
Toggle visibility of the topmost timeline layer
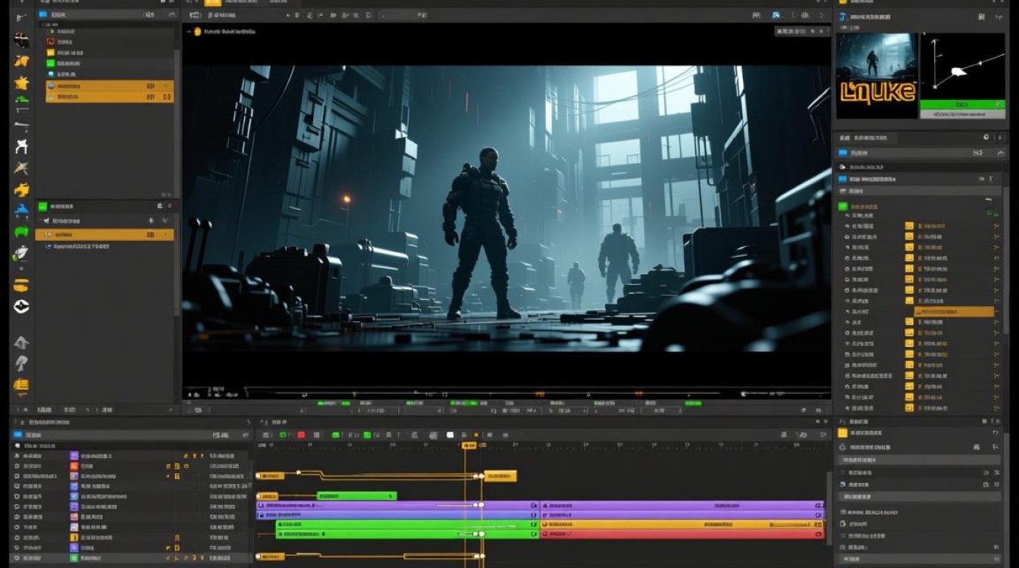(x=17, y=456)
